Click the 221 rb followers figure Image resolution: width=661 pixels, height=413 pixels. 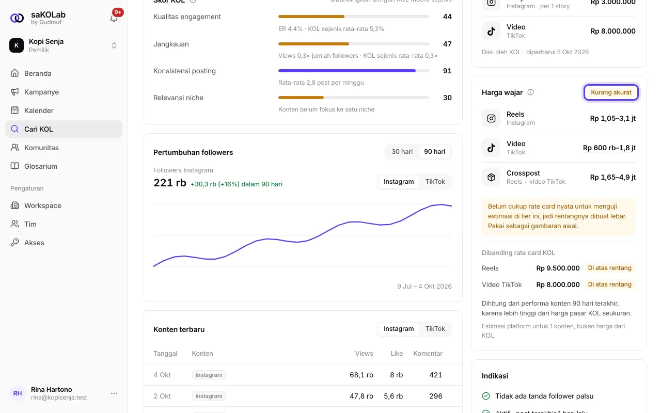(170, 183)
